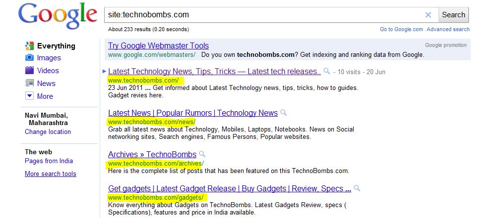The image size is (504, 218).
Task: Click the blue arrow beside first result
Action: click(104, 71)
